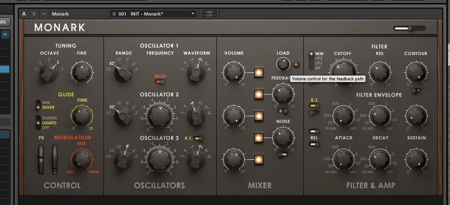Click the Noise mixer on/off lit button
Screen dimensions: 450x205
tap(258, 138)
